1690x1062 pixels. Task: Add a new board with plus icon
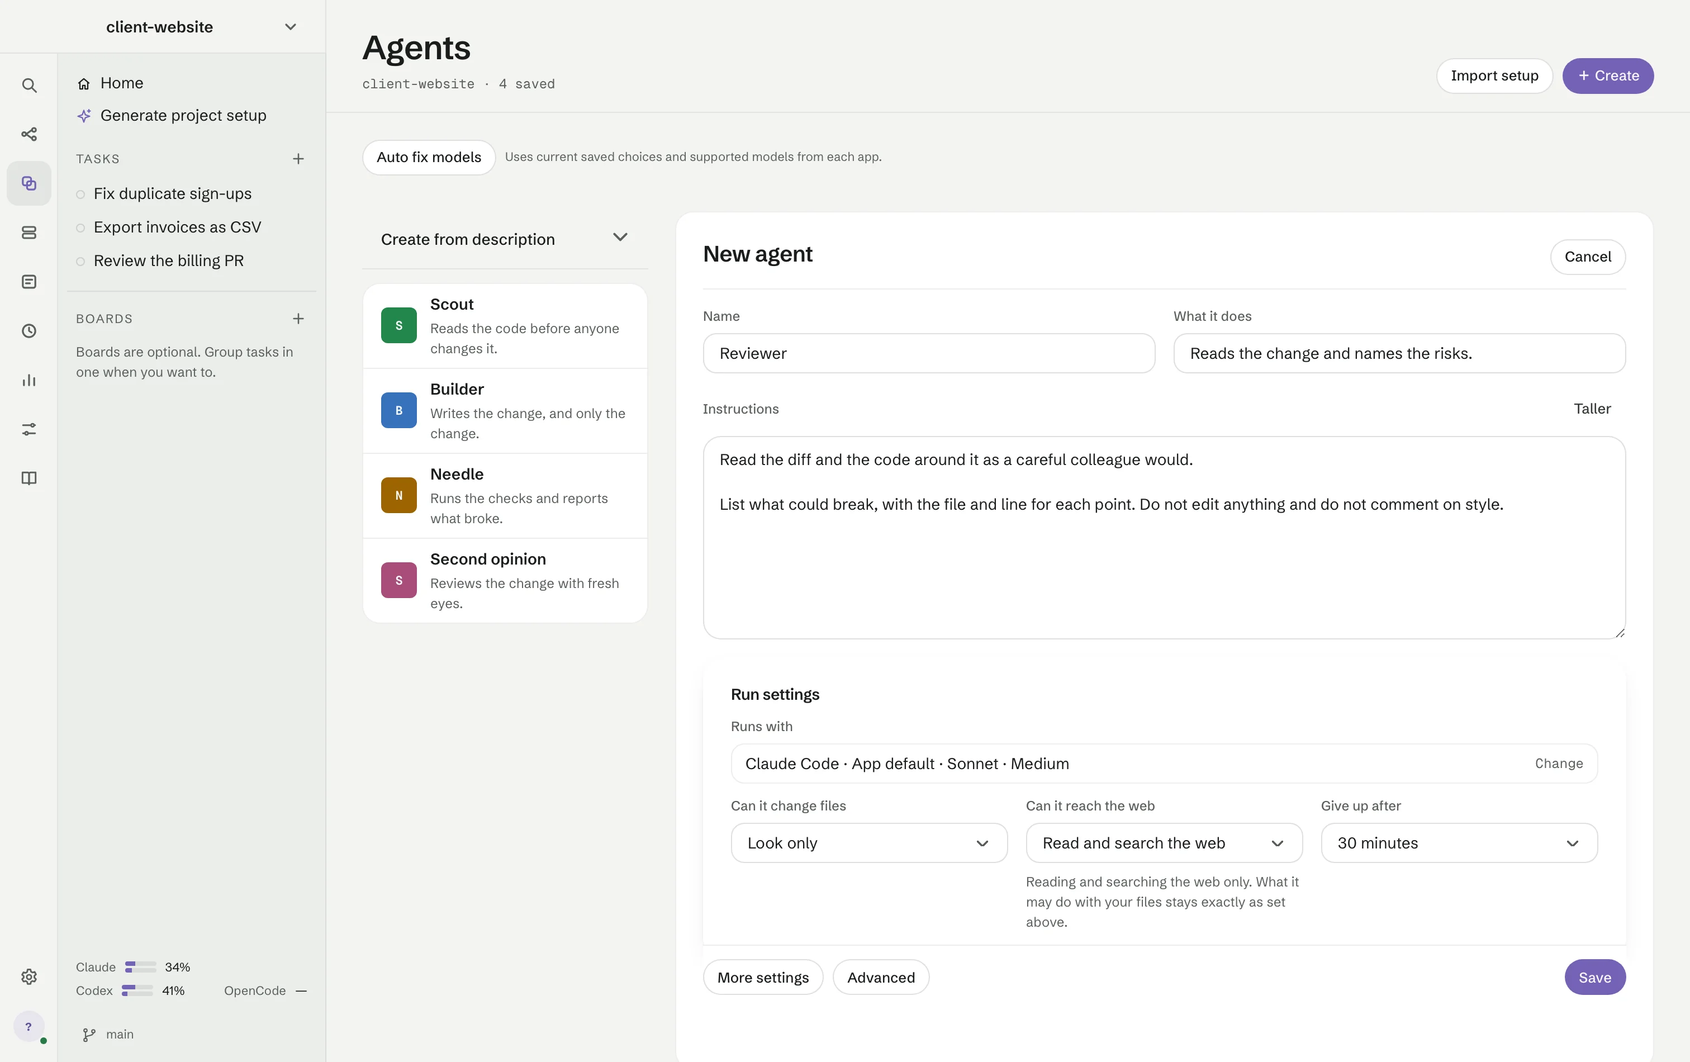click(298, 319)
